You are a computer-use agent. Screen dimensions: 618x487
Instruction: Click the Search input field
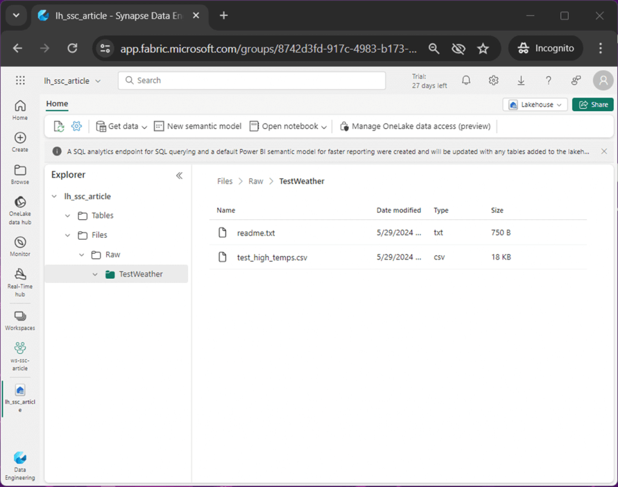pos(252,80)
